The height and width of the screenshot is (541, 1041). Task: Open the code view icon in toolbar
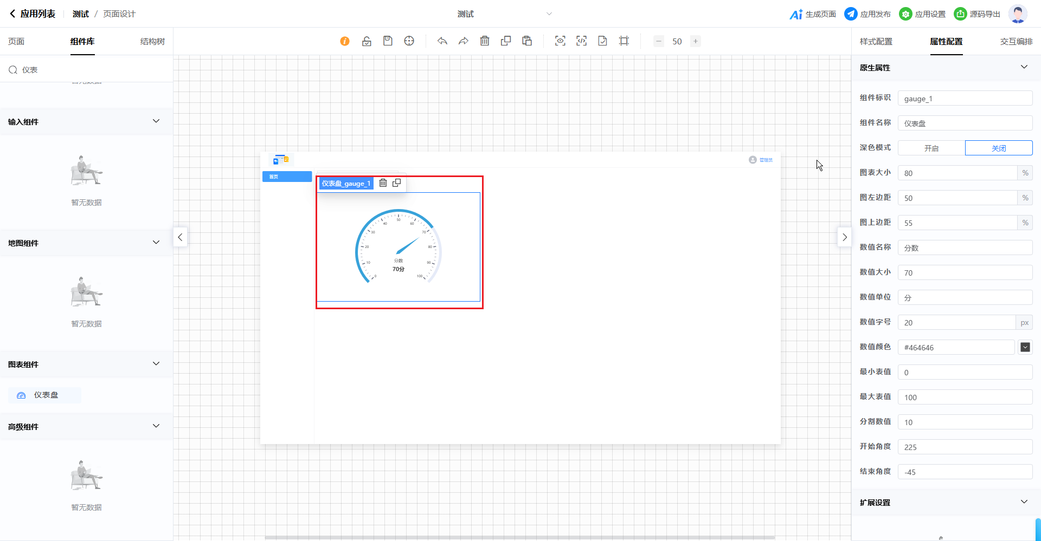pyautogui.click(x=581, y=41)
